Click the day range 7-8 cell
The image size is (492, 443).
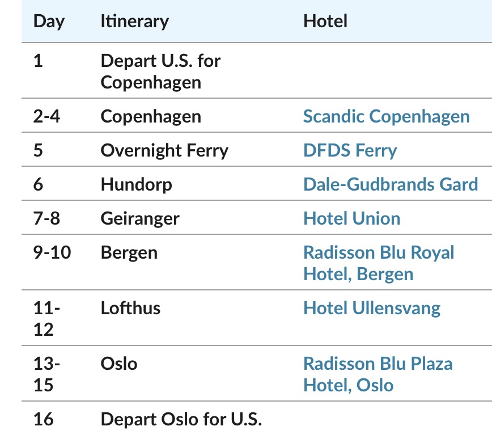point(46,218)
